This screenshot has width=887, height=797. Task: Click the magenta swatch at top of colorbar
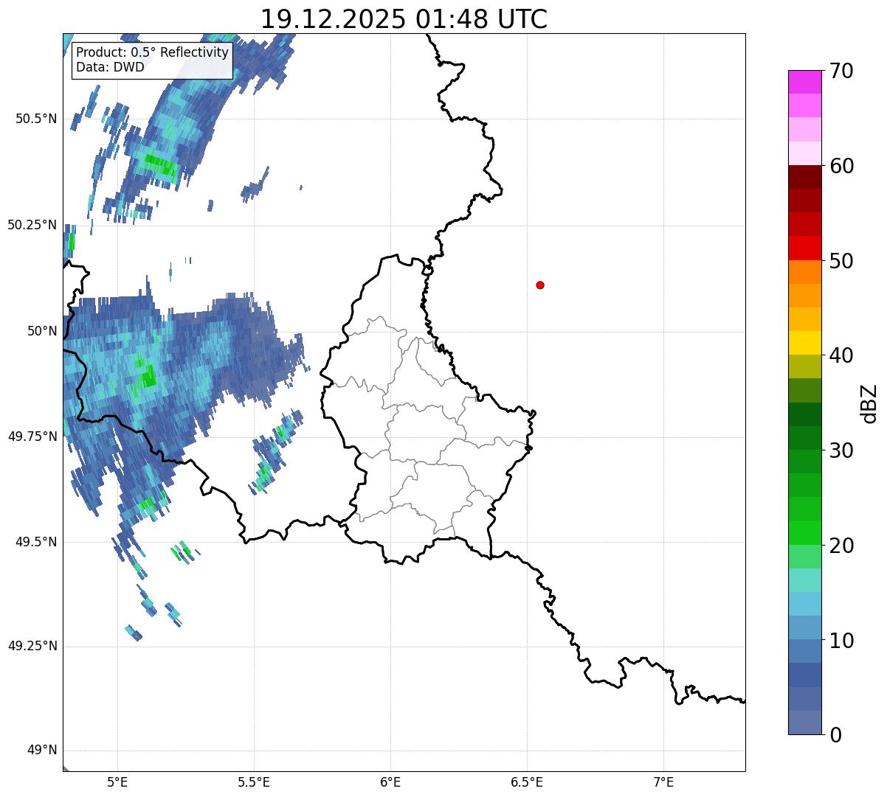point(805,82)
